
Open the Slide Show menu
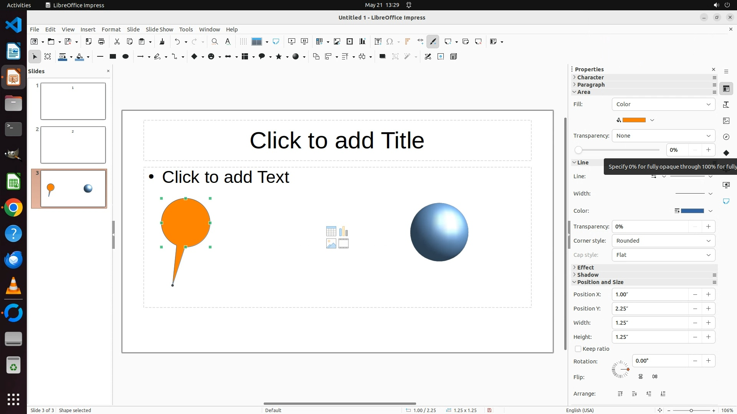pos(159,29)
